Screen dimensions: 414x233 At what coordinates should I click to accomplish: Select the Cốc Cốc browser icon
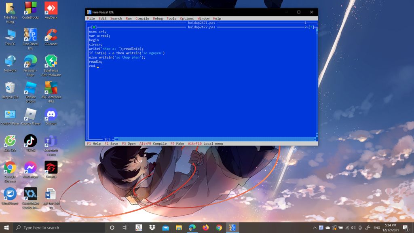10,143
